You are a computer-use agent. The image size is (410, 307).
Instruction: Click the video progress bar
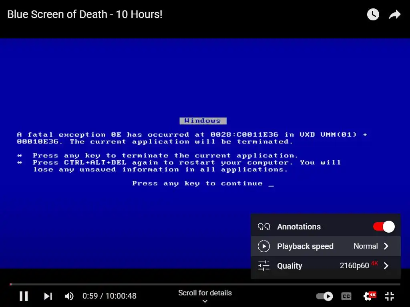(x=205, y=284)
